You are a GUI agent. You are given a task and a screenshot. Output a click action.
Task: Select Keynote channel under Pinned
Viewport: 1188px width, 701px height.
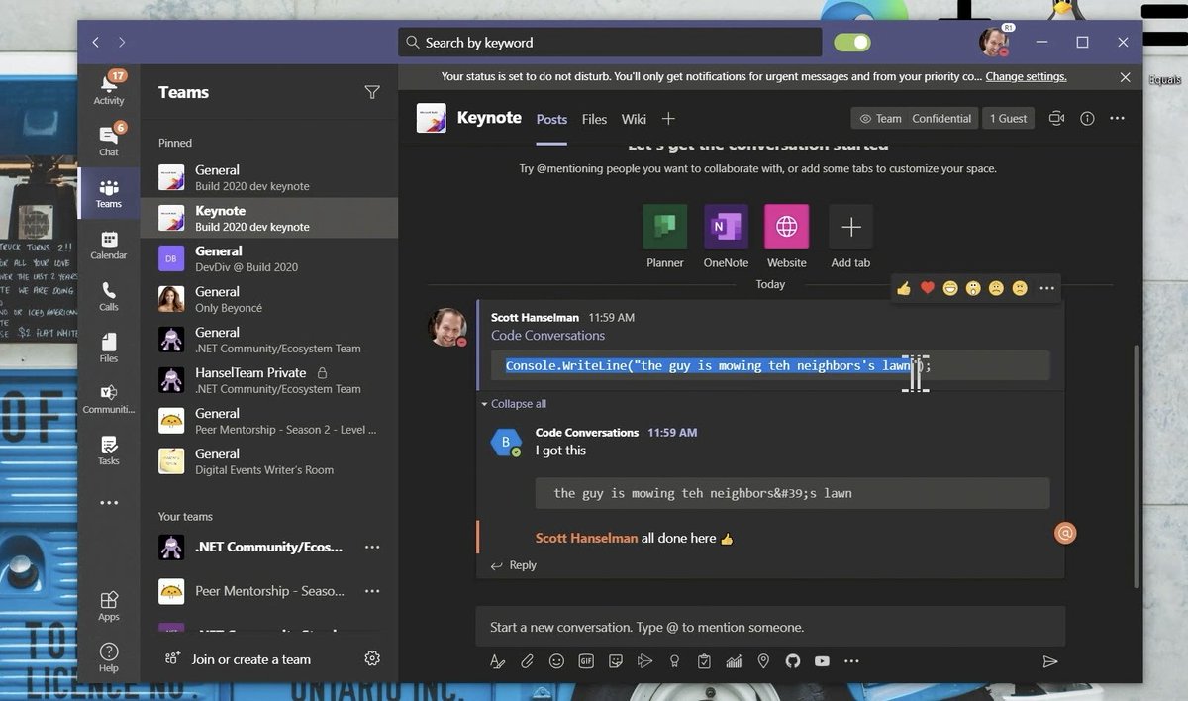(x=269, y=218)
